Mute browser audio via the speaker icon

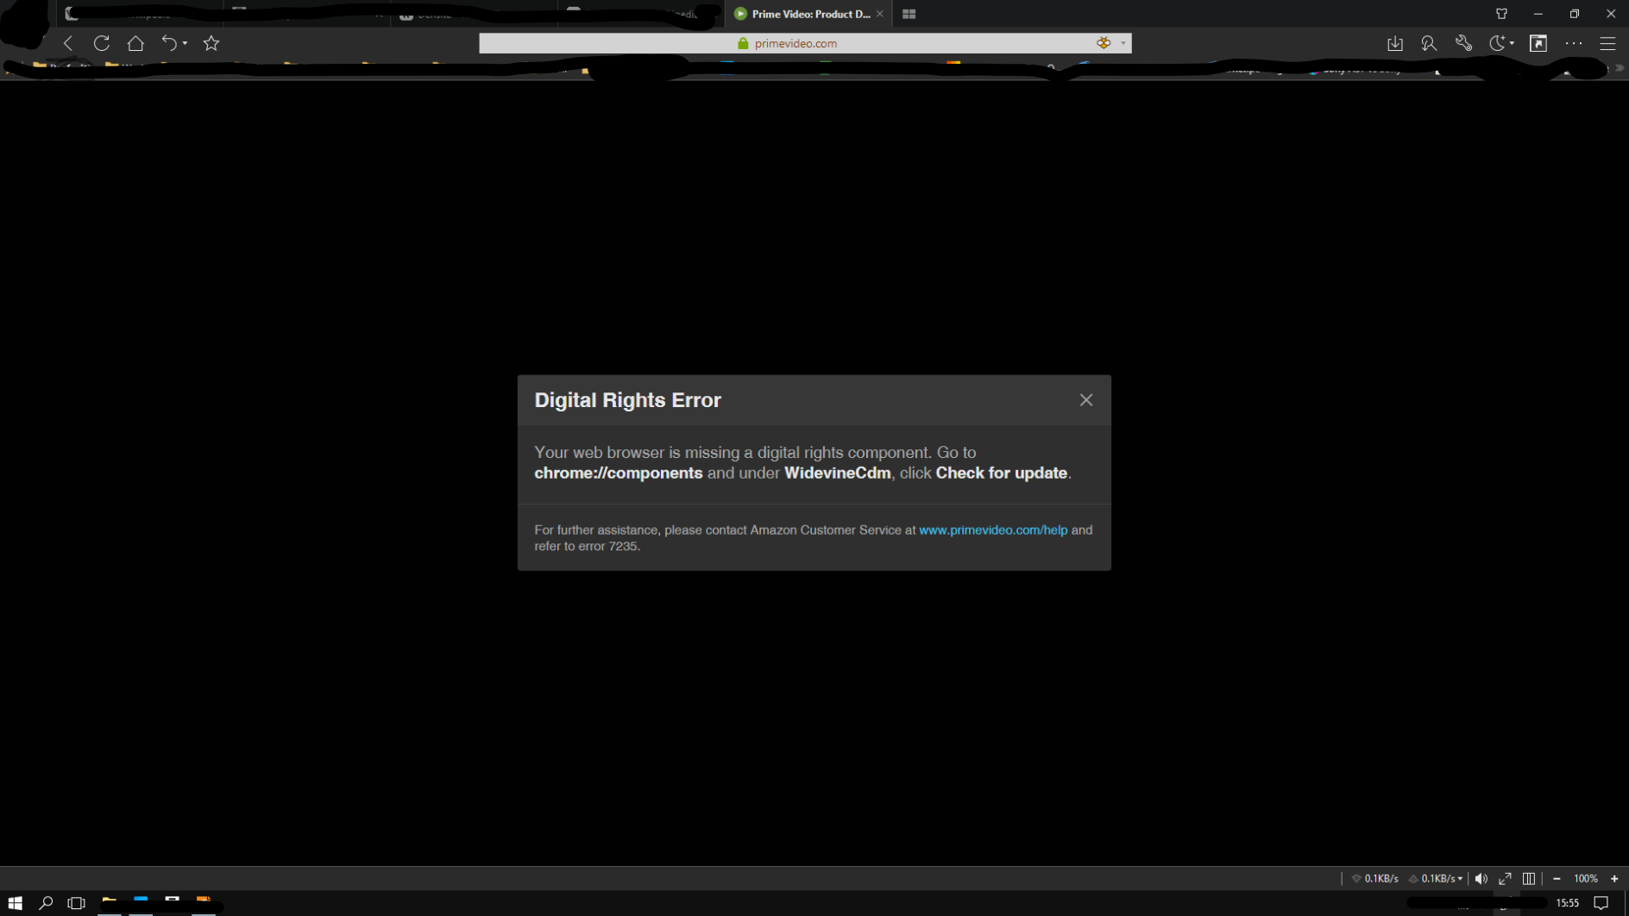[1481, 878]
